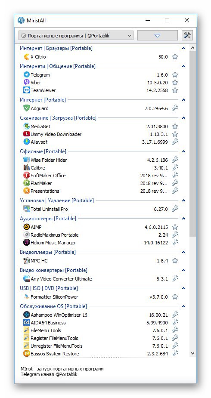
Task: Click SoftMaker Office version 2018 rev text
Action: 154,176
